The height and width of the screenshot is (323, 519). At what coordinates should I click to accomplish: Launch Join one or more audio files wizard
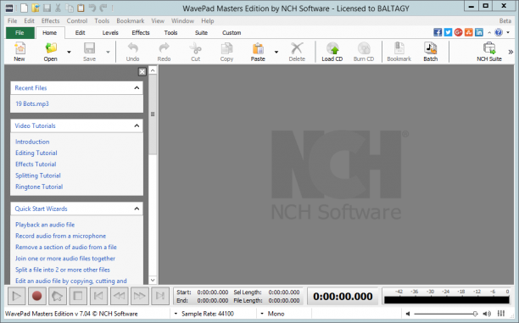(65, 259)
